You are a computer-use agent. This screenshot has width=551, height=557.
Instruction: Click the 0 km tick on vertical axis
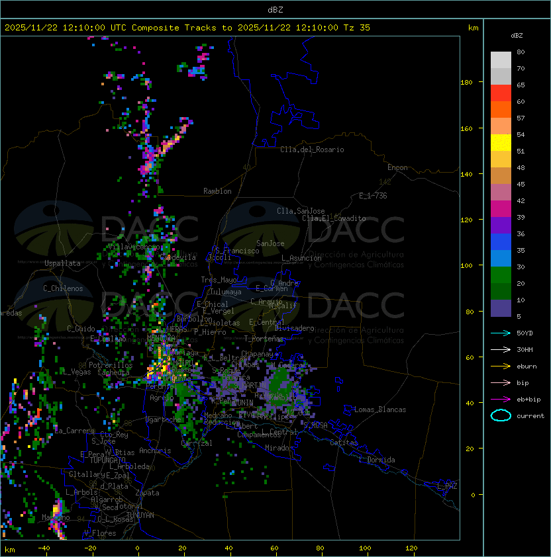tap(473, 495)
